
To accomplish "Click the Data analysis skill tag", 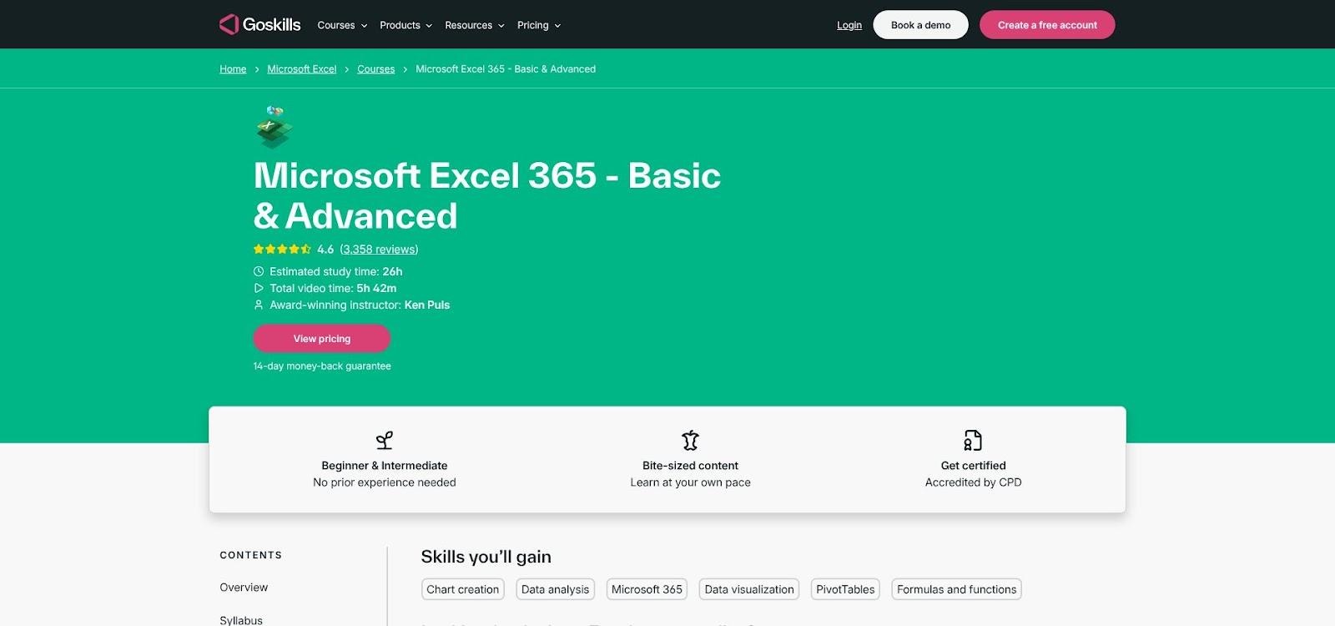I will [556, 589].
